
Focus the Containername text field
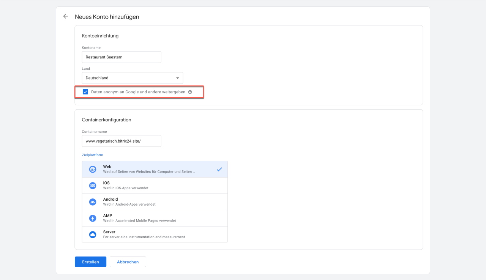[121, 141]
